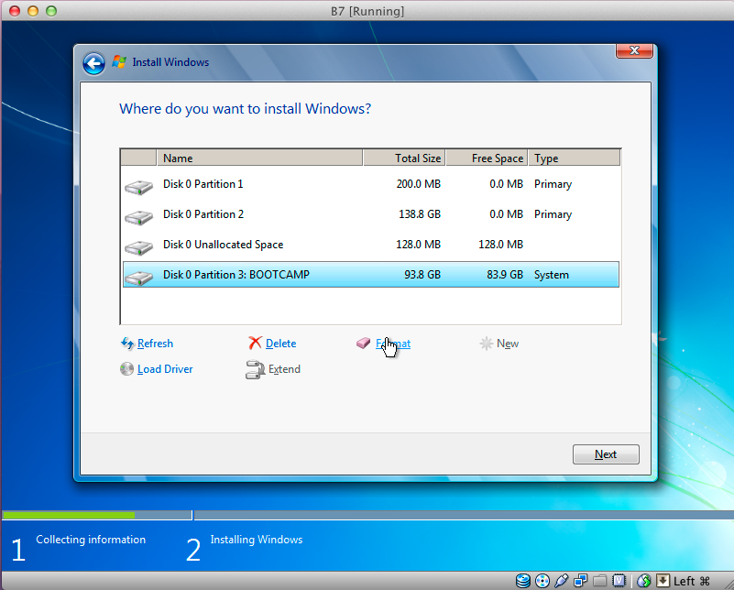
Task: Minimize the B7 virtual machine window
Action: tap(33, 11)
